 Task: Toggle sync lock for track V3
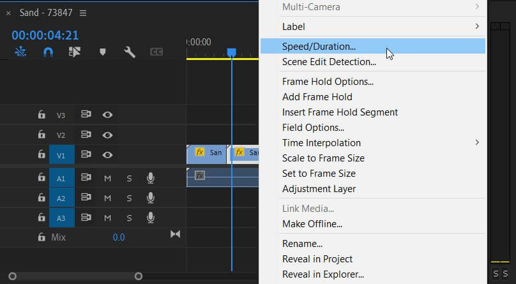click(x=86, y=115)
